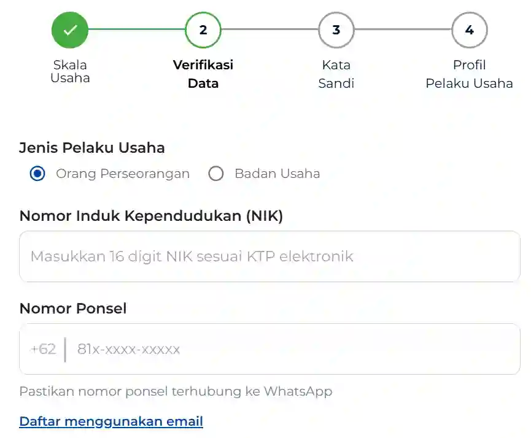This screenshot has height=438, width=531.
Task: Focus the phone number field 81x-xxxx-xxxxx
Action: [289, 349]
